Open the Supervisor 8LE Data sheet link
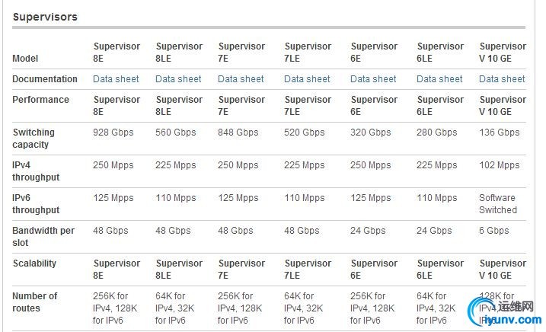Screen dimensions: 546x332 click(x=178, y=79)
